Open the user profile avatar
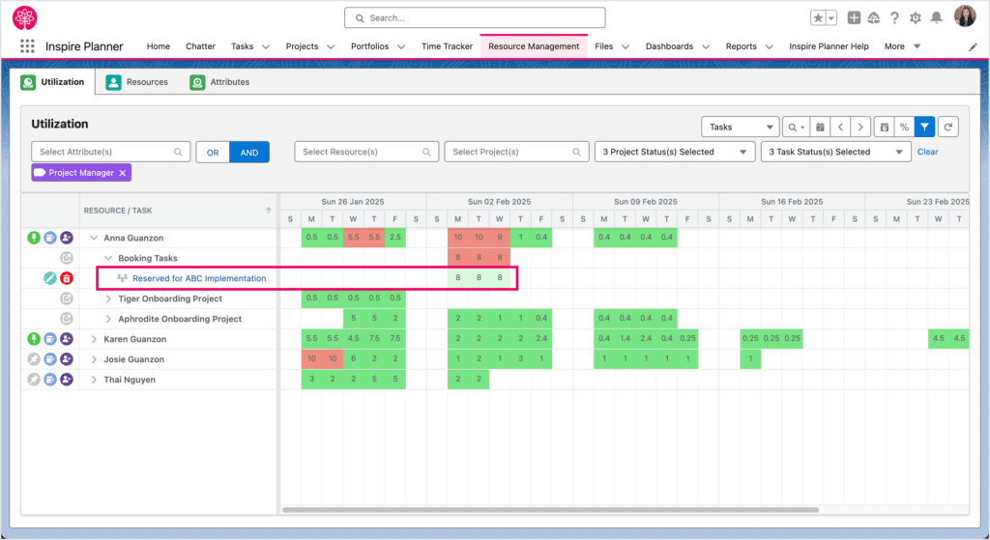This screenshot has height=540, width=990. tap(965, 16)
